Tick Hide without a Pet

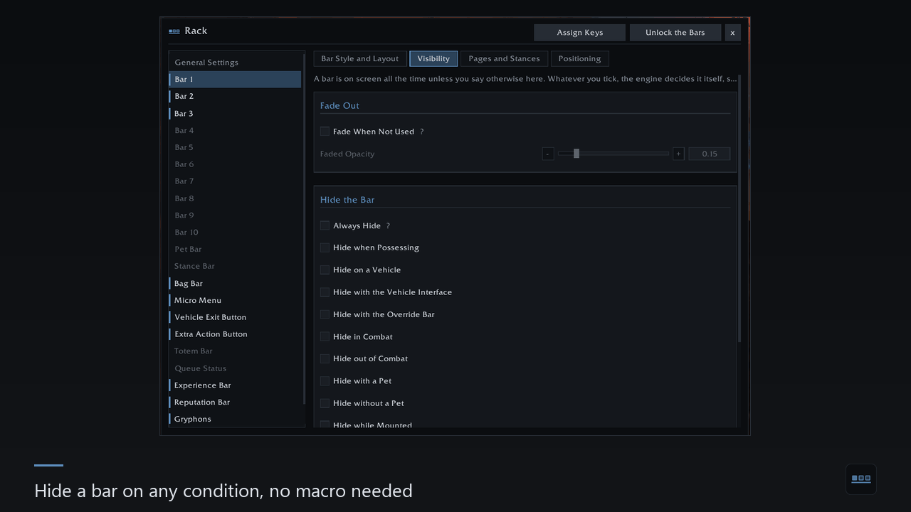[325, 403]
